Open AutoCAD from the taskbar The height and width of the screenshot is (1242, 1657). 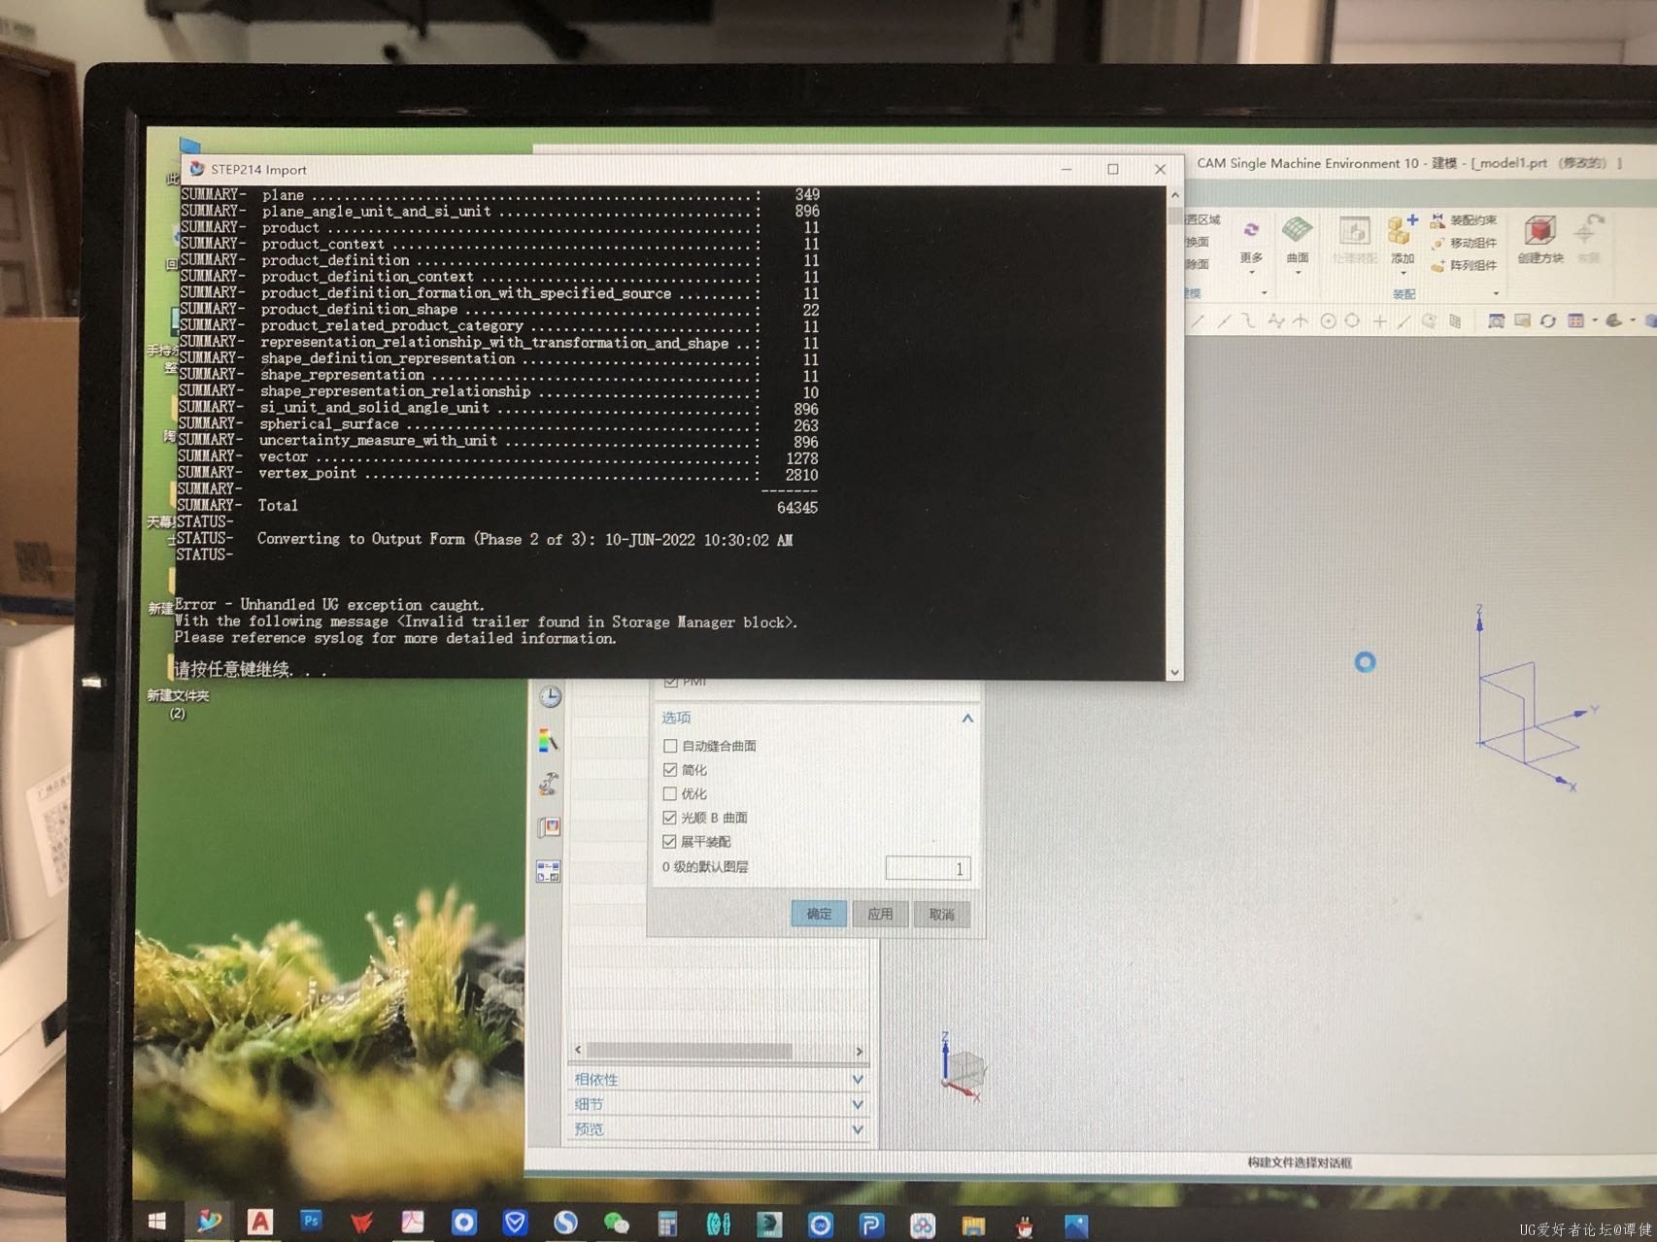pos(259,1222)
